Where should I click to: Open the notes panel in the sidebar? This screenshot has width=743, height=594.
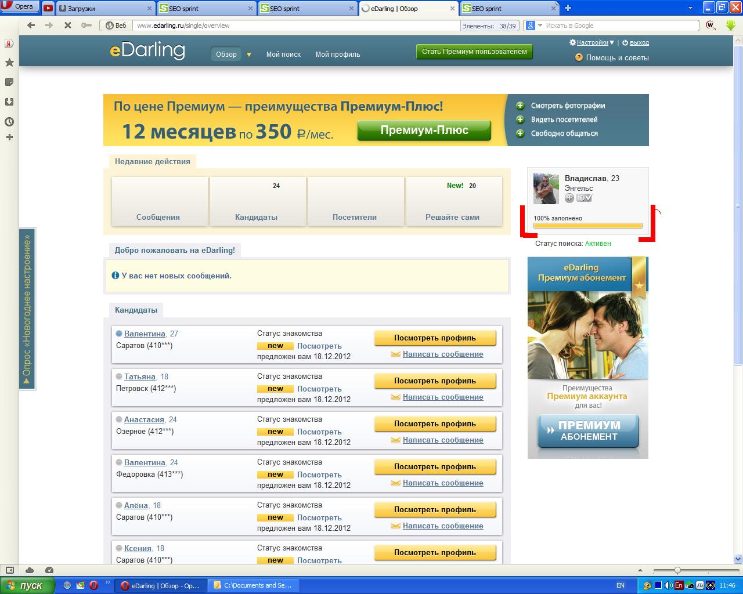[x=9, y=82]
